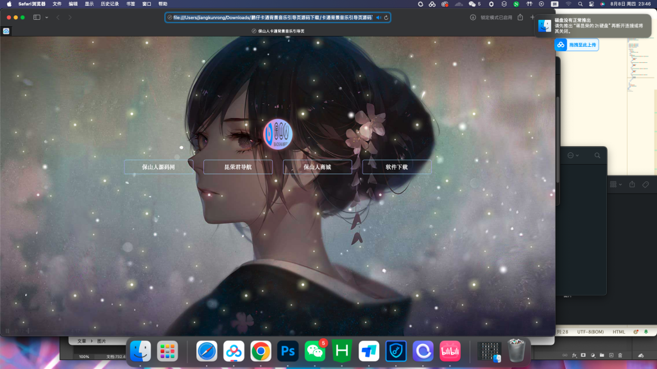Click UTF-8(BOM) encoding in editor status bar
This screenshot has height=369, width=657.
pyautogui.click(x=590, y=332)
